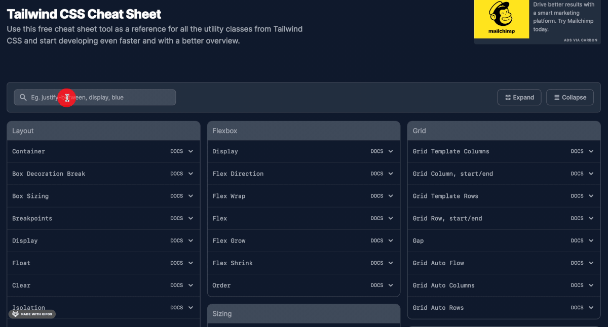Viewport: 608px width, 327px height.
Task: Select the Flexbox section header
Action: click(x=303, y=131)
